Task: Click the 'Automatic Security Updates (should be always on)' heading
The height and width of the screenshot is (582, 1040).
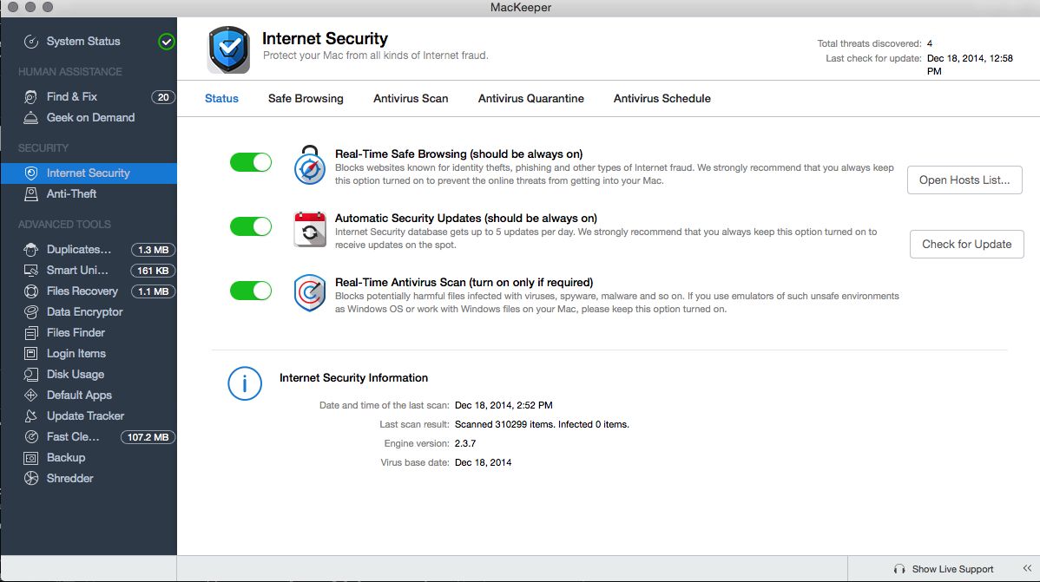Action: [466, 218]
